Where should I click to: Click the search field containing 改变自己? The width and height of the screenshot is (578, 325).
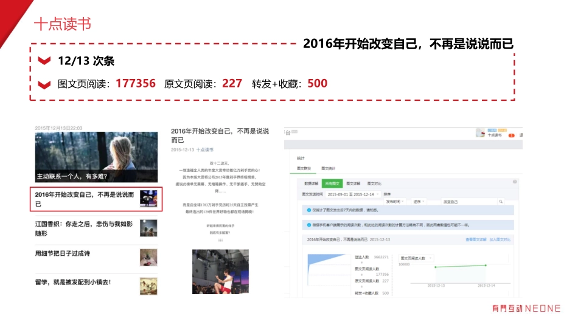coord(469,202)
